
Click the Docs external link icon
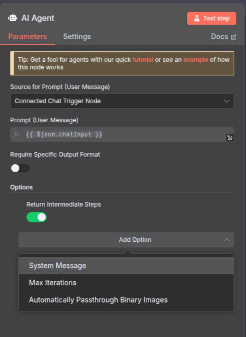pos(233,37)
